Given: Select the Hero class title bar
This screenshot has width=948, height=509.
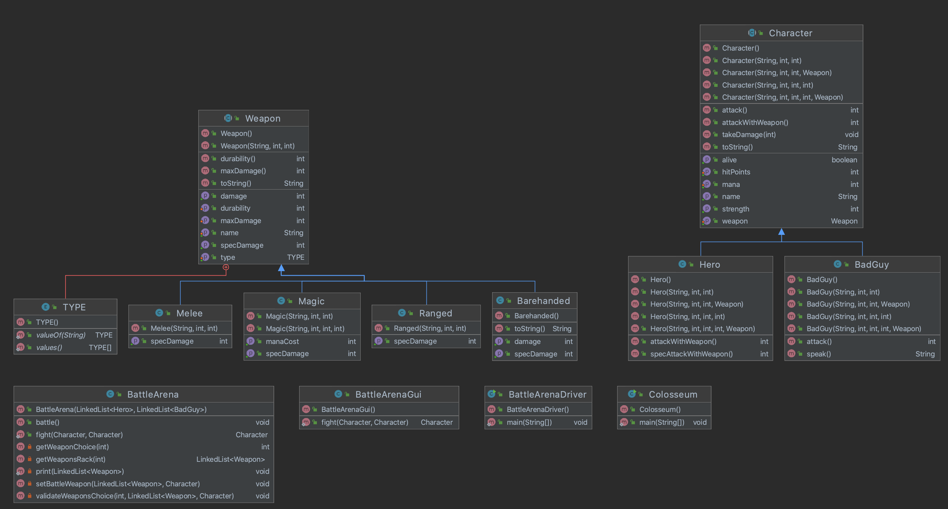Looking at the screenshot, I should (x=710, y=264).
